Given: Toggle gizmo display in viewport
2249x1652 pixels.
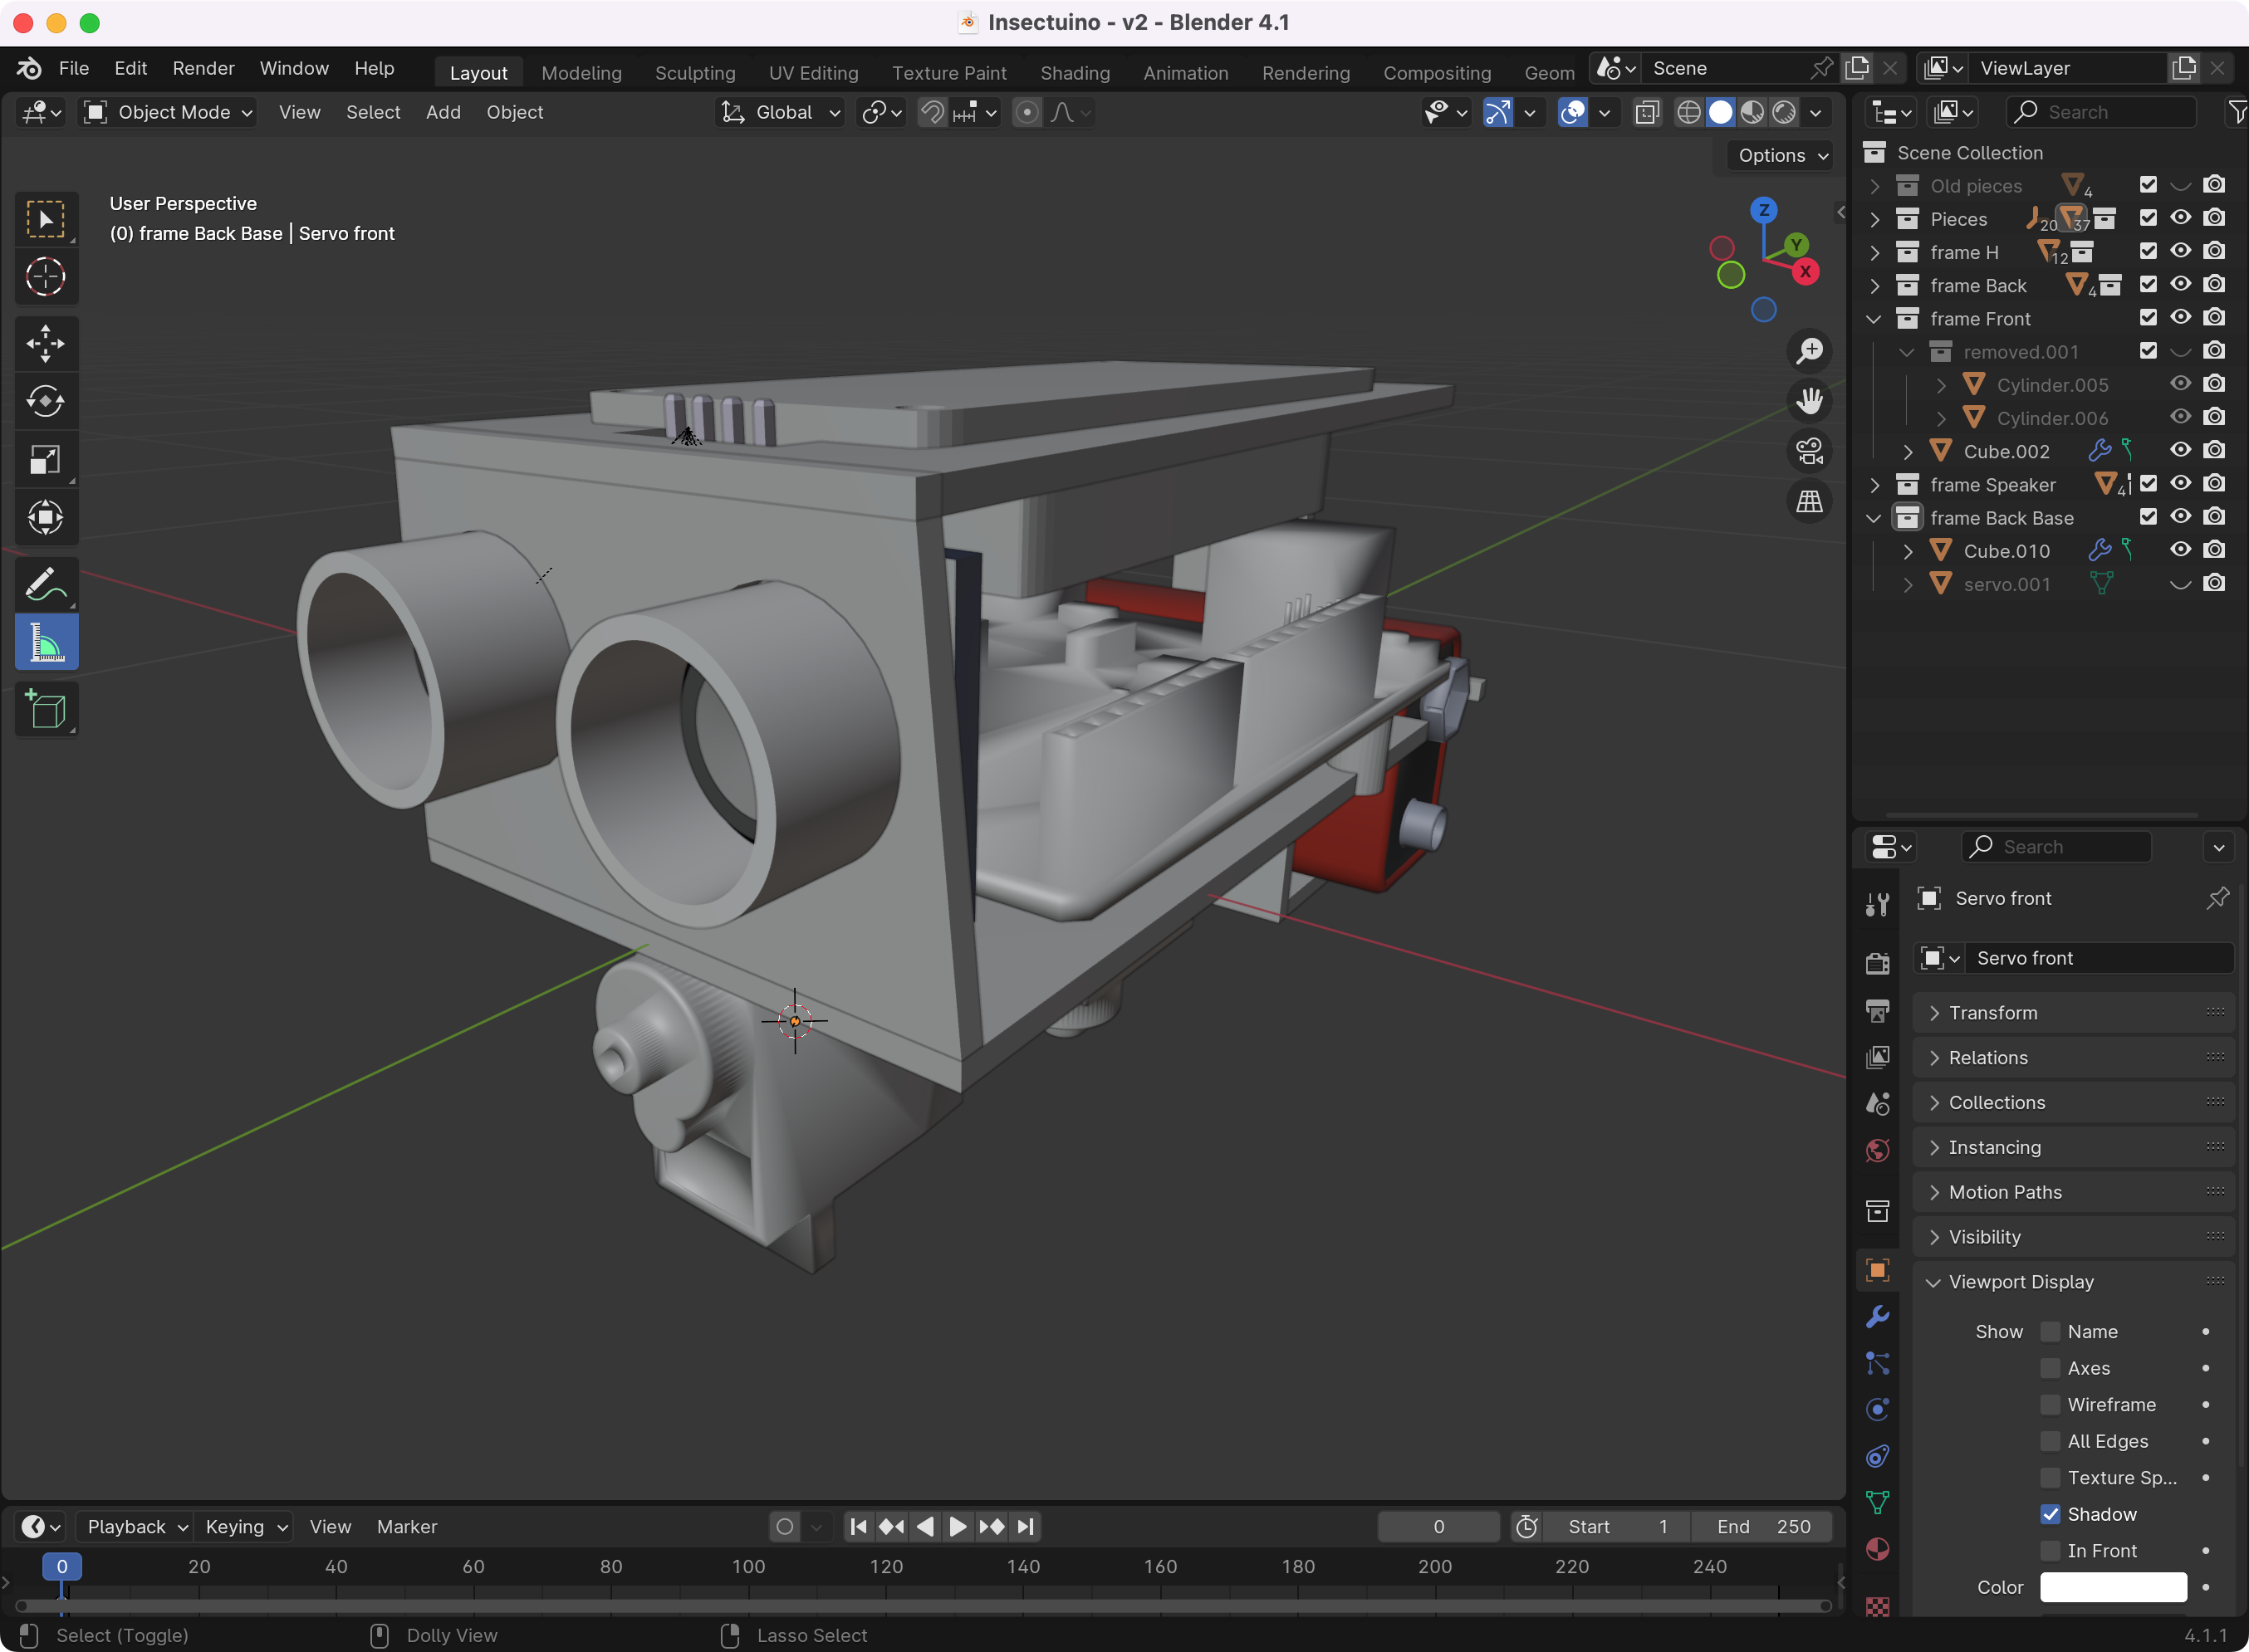Looking at the screenshot, I should coord(1497,112).
